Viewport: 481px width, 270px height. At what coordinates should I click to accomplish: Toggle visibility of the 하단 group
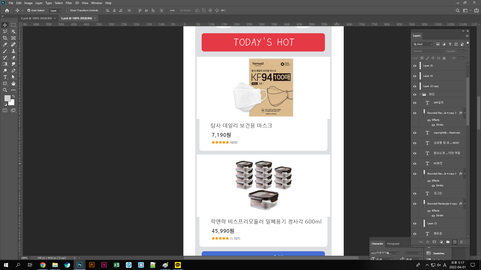coord(415,95)
